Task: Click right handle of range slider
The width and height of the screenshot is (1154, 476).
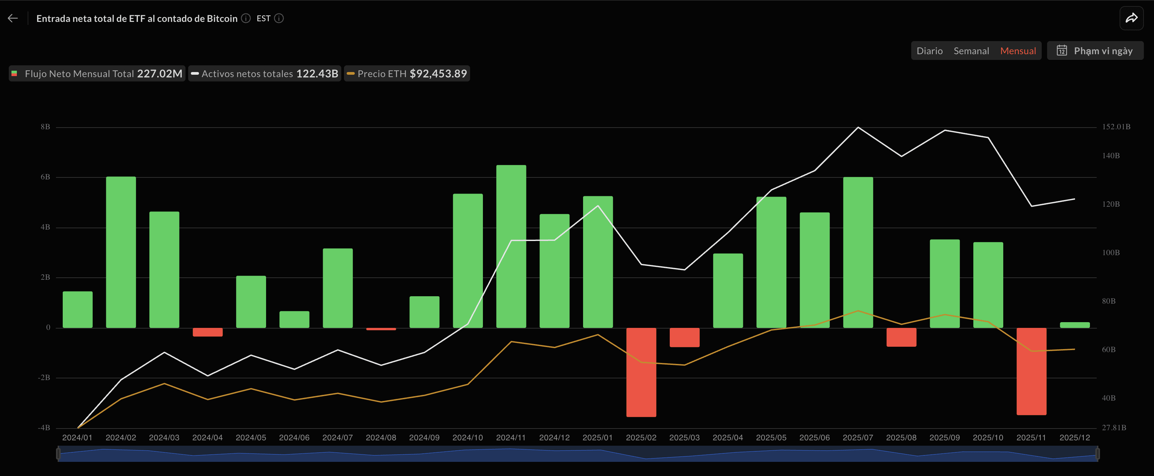Action: tap(1097, 454)
